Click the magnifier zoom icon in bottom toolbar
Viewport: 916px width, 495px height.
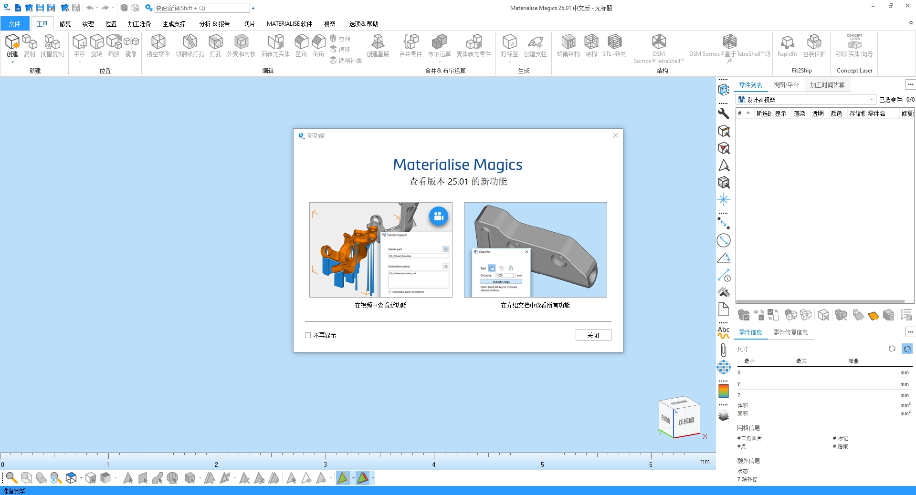click(11, 478)
